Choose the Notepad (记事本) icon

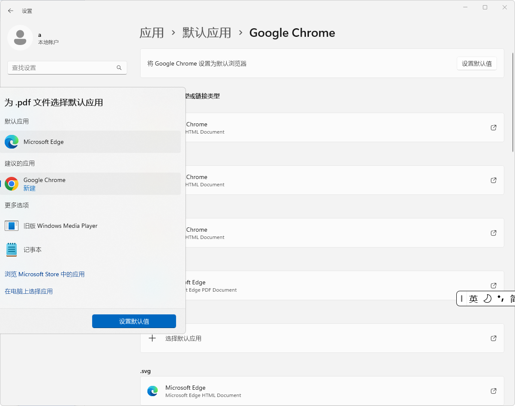coord(12,250)
